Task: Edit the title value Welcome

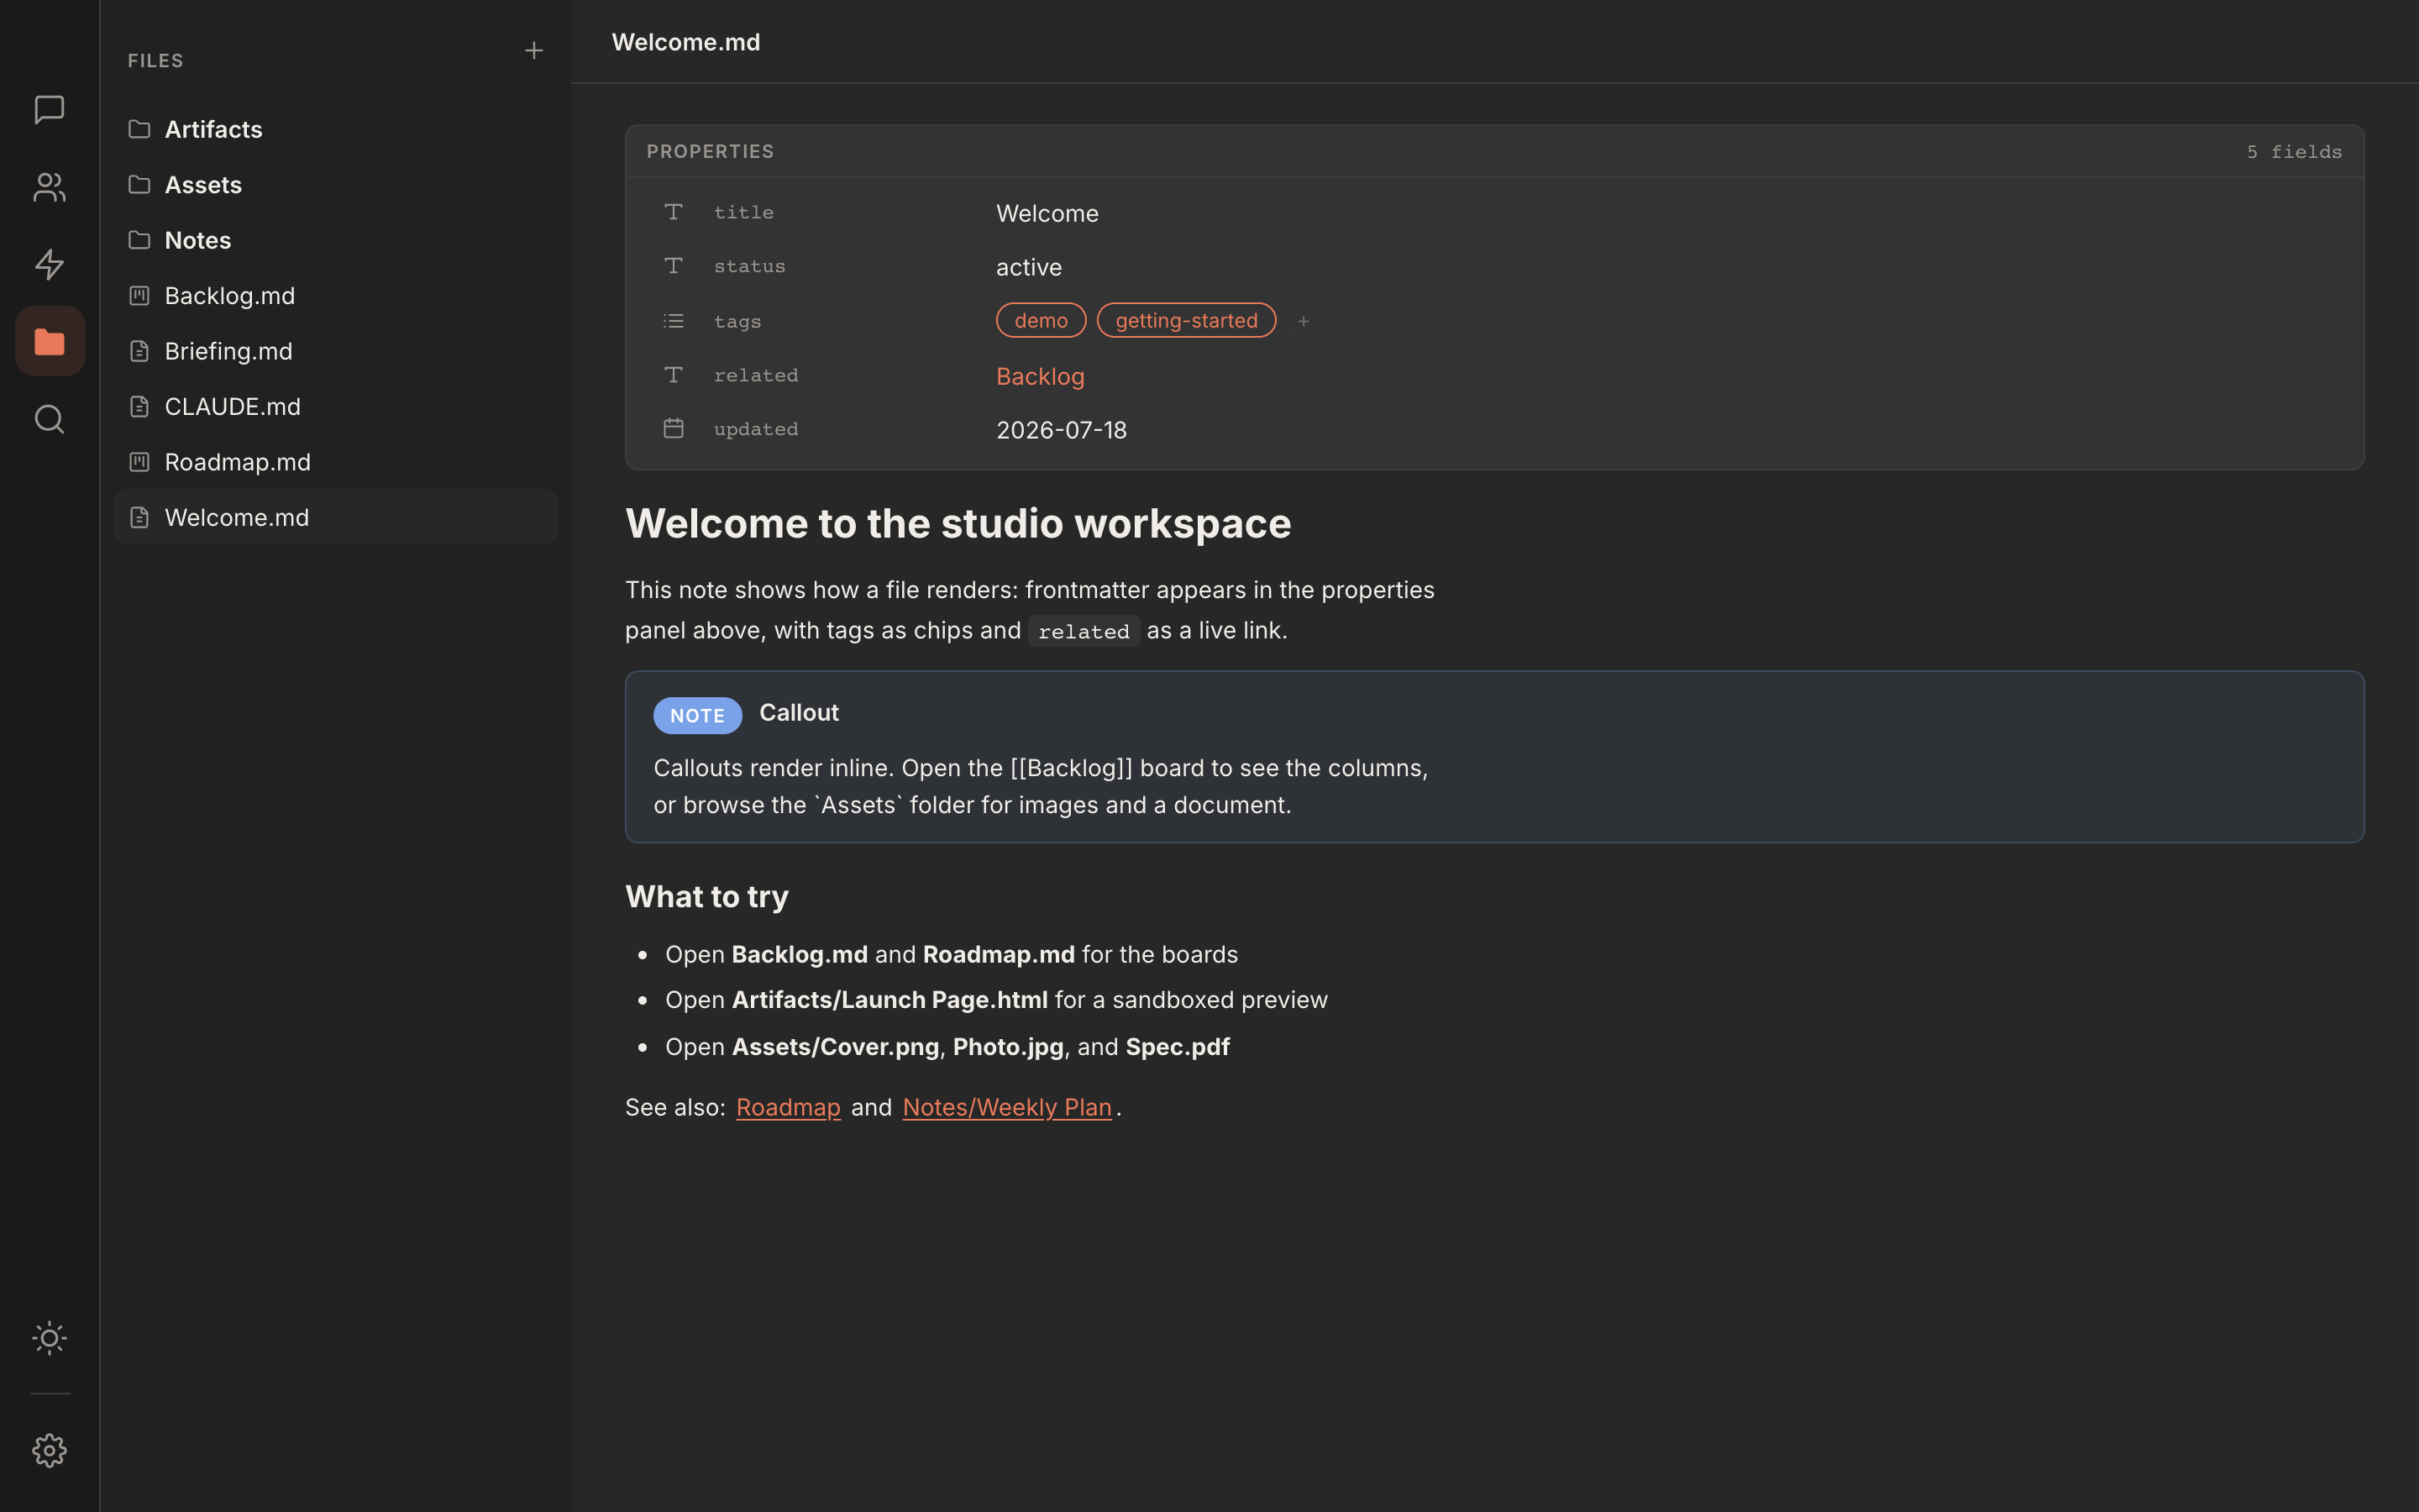Action: click(x=1047, y=213)
